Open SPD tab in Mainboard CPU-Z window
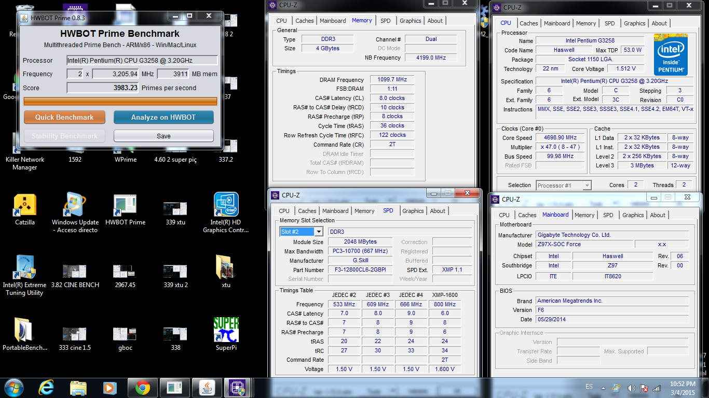The width and height of the screenshot is (709, 398). 608,215
